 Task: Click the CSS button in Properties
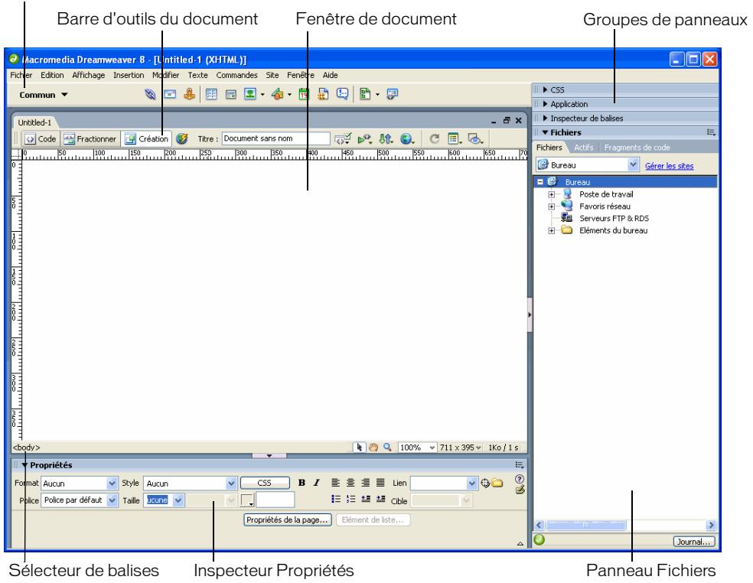click(x=265, y=483)
